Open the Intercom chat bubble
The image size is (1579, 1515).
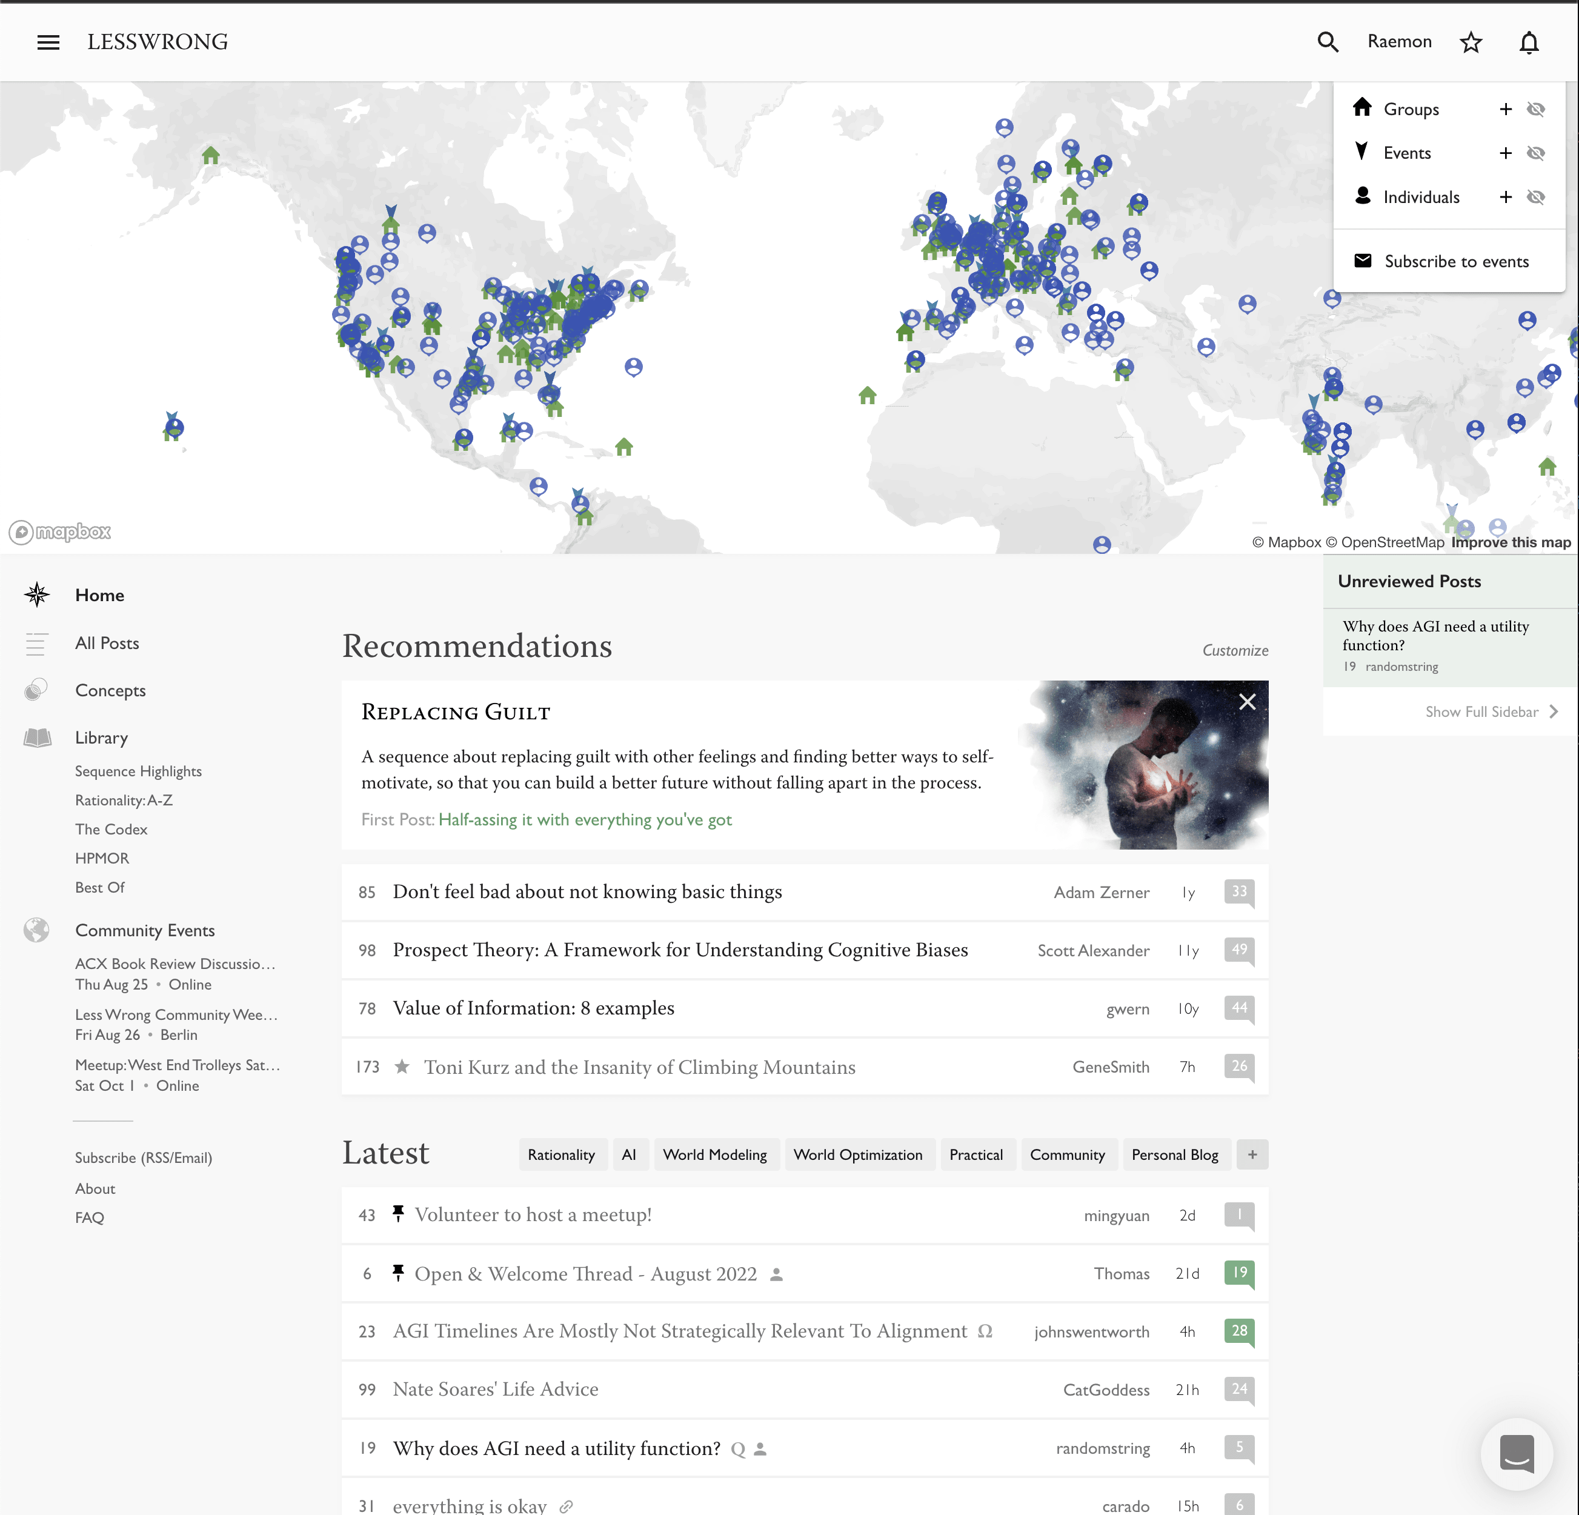(1516, 1454)
